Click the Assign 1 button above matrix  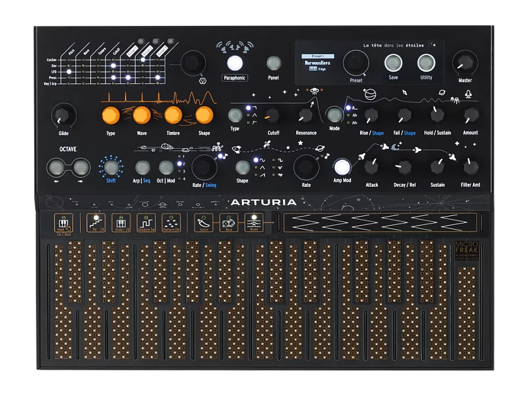pyautogui.click(x=141, y=42)
